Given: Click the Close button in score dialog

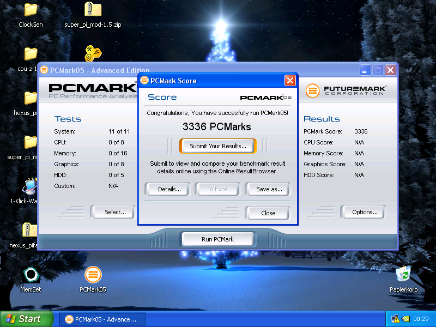Looking at the screenshot, I should click(x=268, y=213).
